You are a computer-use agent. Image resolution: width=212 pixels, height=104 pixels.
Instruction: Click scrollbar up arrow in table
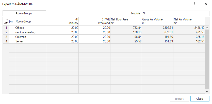(207, 28)
